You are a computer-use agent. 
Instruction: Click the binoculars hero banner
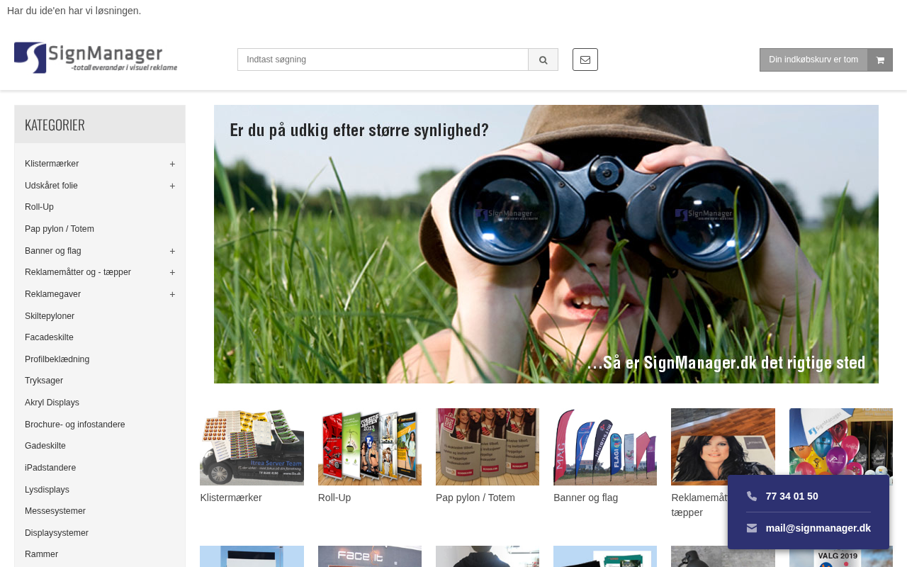click(546, 245)
